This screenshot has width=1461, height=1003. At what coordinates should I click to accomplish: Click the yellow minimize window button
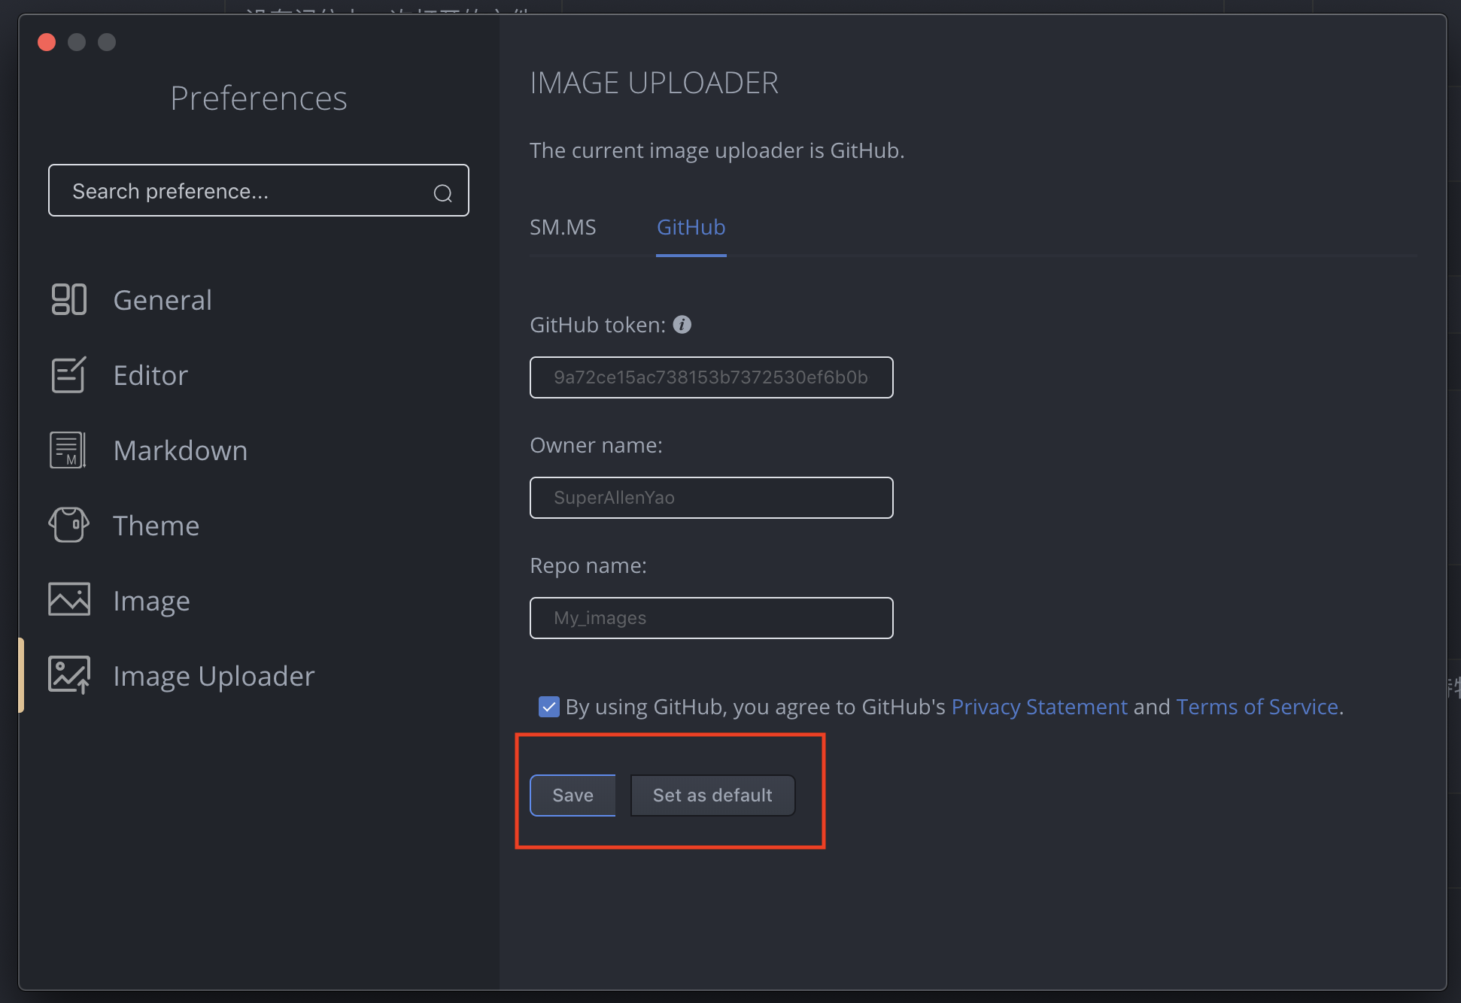pyautogui.click(x=77, y=42)
